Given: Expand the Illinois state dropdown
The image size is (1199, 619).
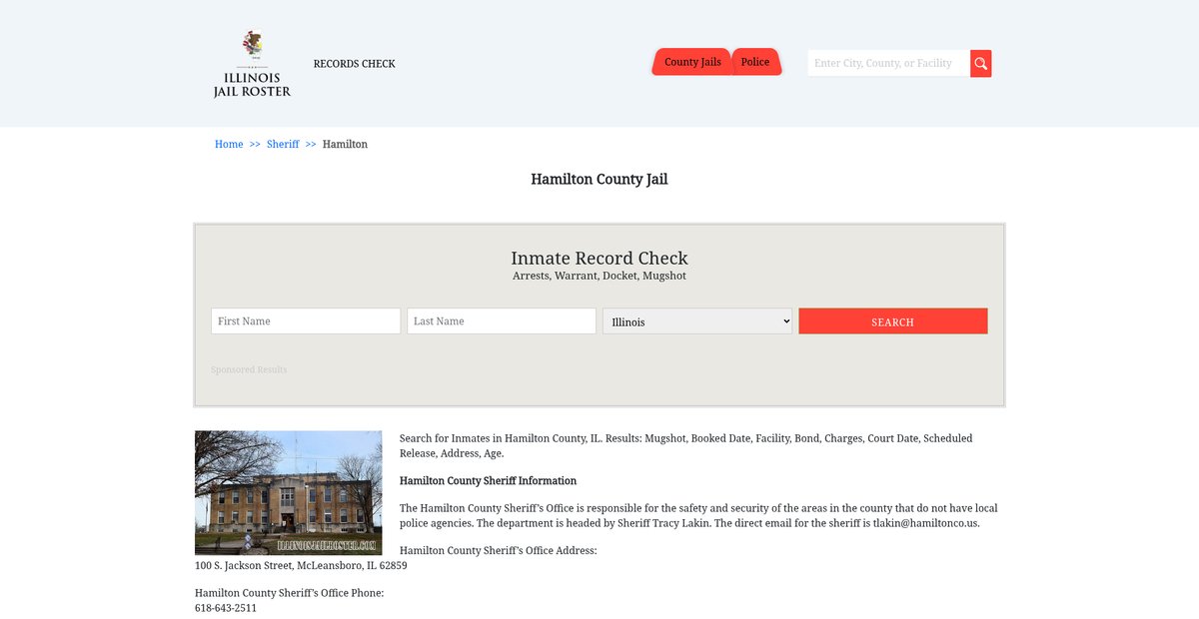Looking at the screenshot, I should click(697, 321).
